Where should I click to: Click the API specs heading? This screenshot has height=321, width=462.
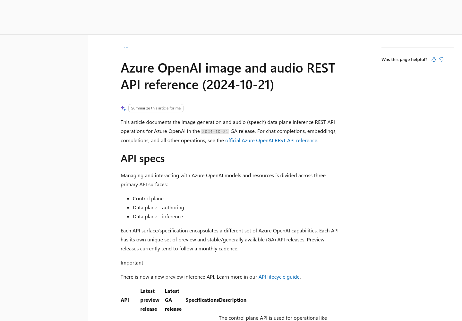(x=142, y=159)
